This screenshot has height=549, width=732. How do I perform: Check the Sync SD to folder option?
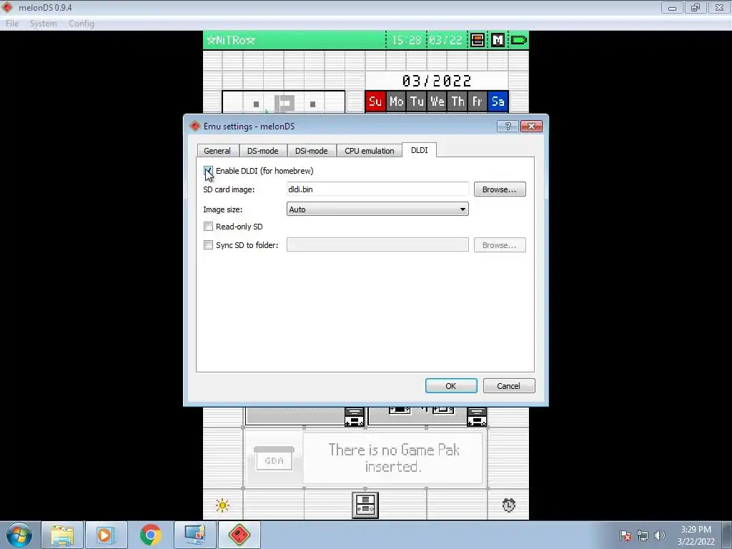pyautogui.click(x=208, y=245)
